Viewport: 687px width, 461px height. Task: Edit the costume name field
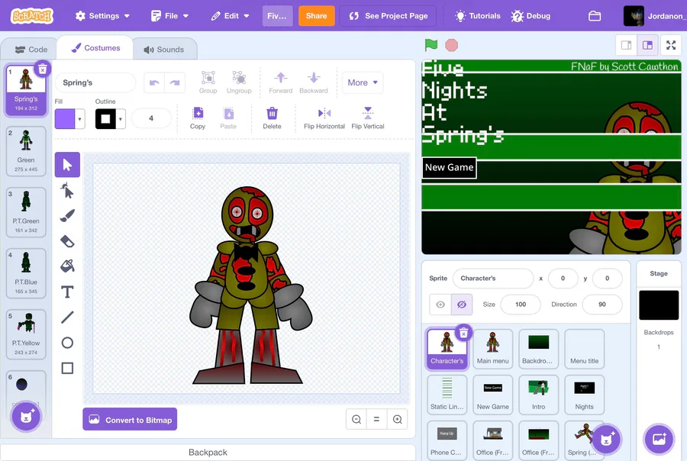pos(95,82)
